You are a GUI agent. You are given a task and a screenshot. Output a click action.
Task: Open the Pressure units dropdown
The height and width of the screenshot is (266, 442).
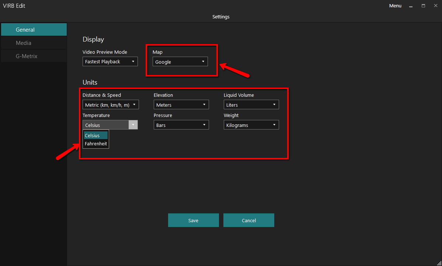coord(181,125)
